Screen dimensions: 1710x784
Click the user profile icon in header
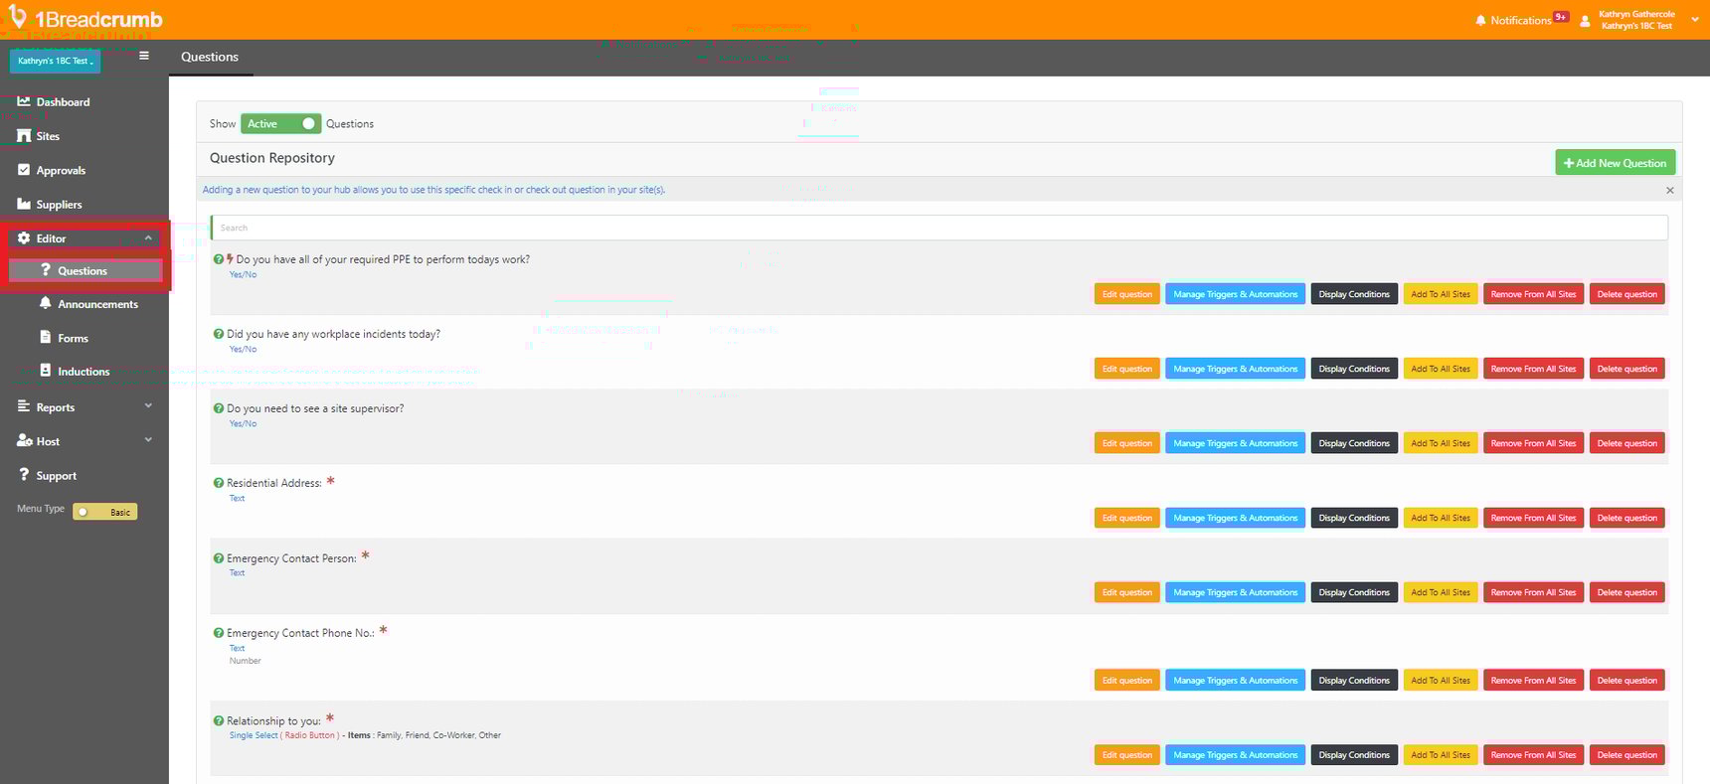pos(1585,21)
